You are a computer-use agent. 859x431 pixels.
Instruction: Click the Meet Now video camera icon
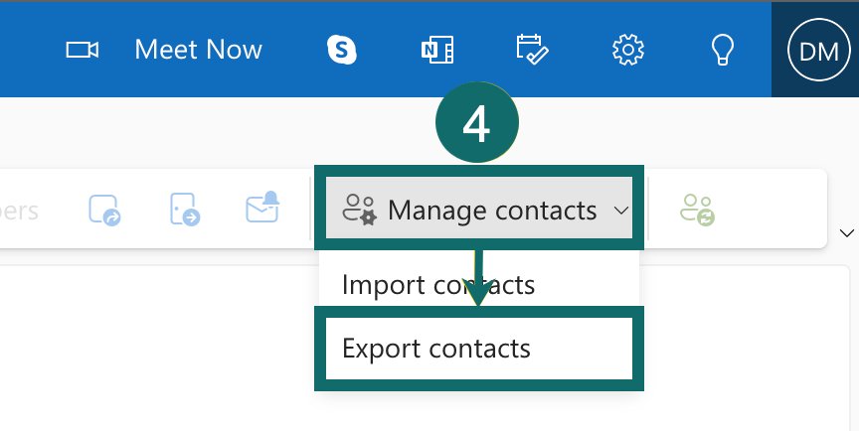click(x=83, y=50)
